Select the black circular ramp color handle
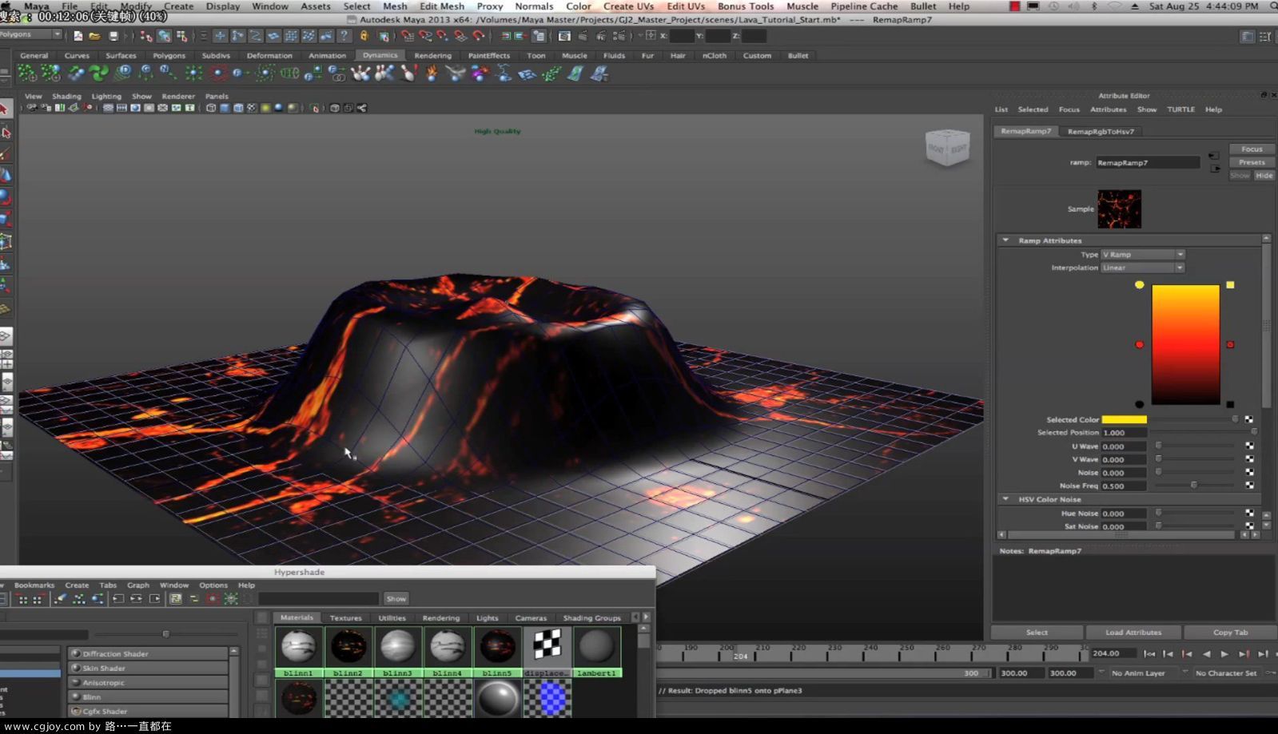The image size is (1278, 734). [x=1139, y=404]
